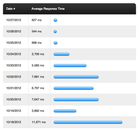Click the 668 ms blue dot

pyautogui.click(x=56, y=43)
